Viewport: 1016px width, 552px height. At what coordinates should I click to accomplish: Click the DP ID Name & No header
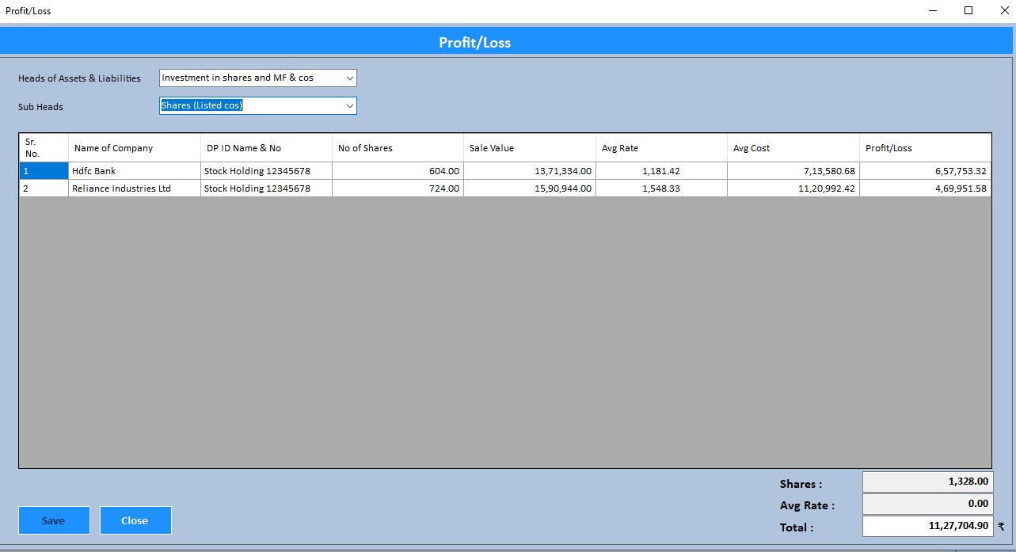(x=265, y=148)
